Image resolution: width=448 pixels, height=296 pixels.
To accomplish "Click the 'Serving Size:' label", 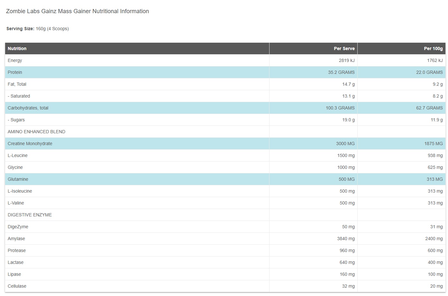I will pyautogui.click(x=20, y=29).
